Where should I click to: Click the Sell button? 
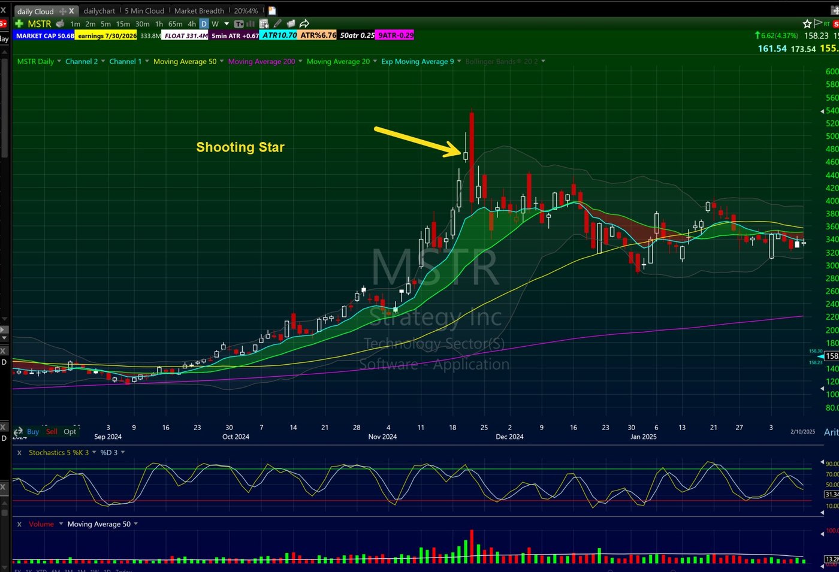pyautogui.click(x=52, y=431)
